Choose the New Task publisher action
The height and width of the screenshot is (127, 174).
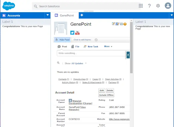click(91, 47)
